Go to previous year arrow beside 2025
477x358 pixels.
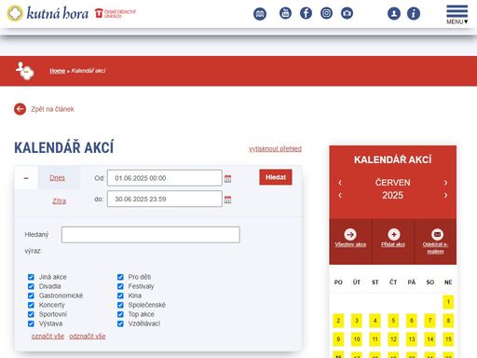pos(340,196)
